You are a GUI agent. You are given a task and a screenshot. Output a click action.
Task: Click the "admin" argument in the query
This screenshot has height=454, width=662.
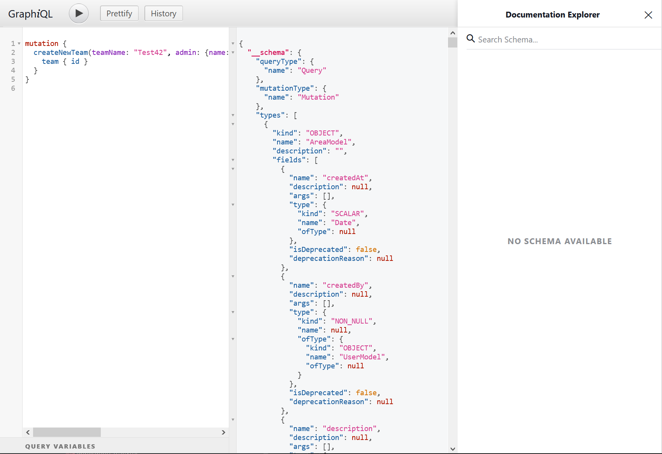[x=186, y=53]
